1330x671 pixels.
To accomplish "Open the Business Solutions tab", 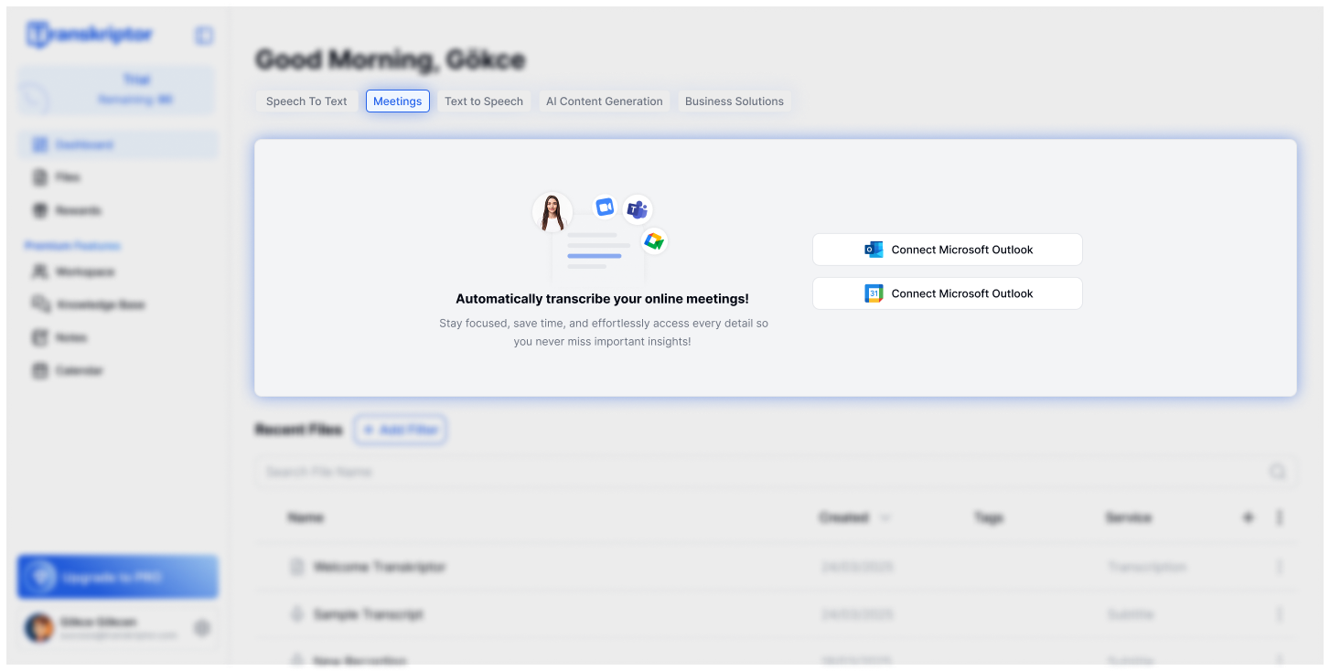I will pyautogui.click(x=735, y=101).
